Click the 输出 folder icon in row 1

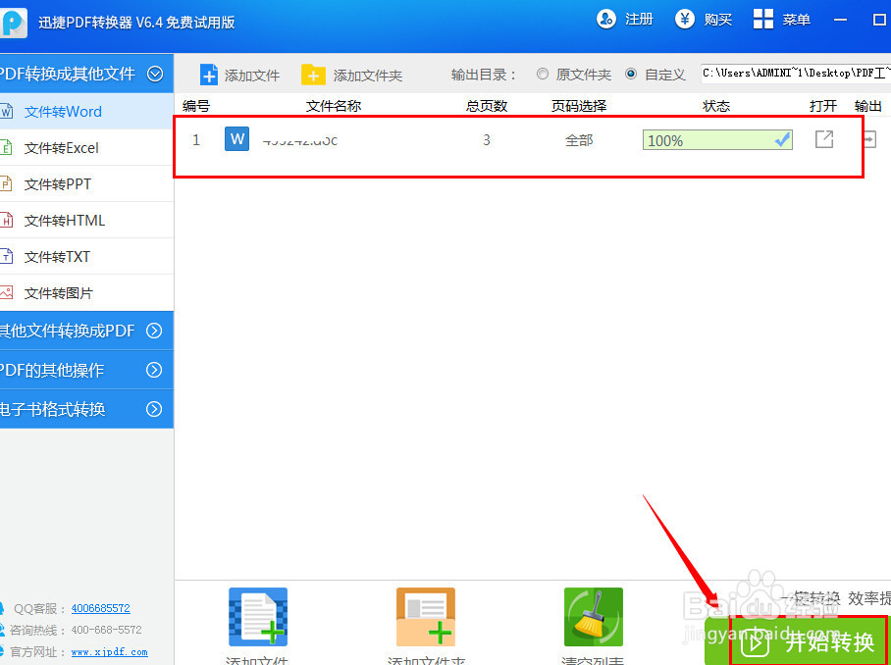869,139
